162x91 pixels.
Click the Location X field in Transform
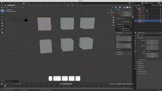click(152, 40)
